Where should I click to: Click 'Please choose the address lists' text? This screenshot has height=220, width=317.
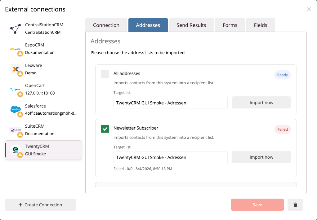tap(137, 53)
